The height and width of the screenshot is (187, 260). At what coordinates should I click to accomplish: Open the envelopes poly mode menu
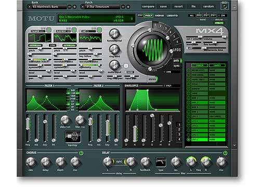172,86
